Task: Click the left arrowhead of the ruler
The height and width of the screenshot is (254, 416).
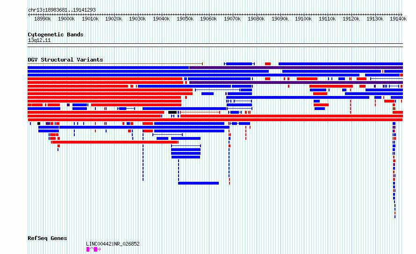Action: [29, 14]
